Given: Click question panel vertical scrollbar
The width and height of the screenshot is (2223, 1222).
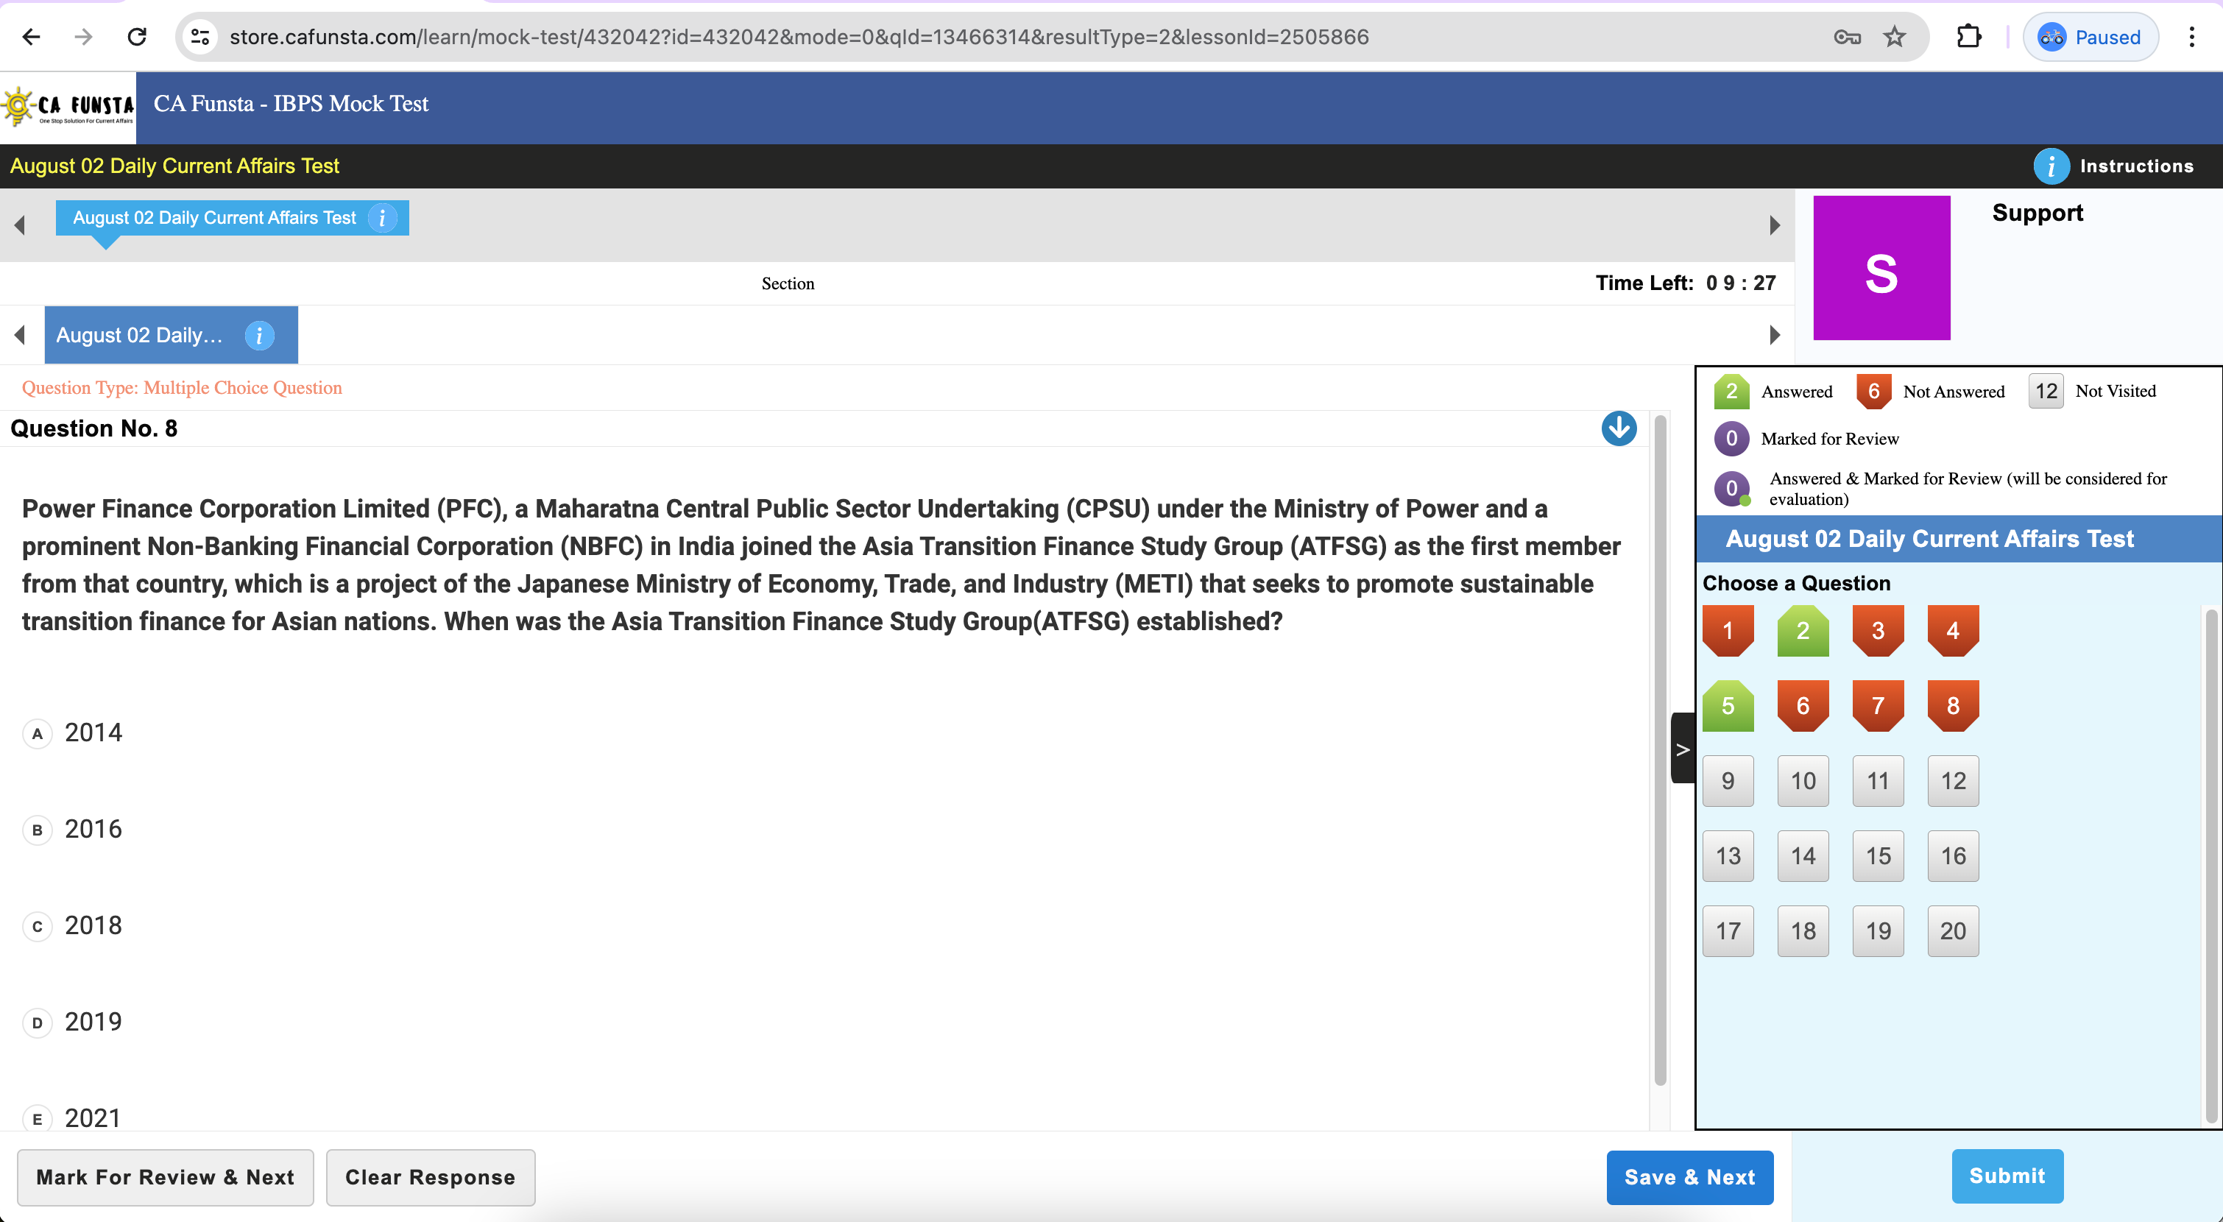Looking at the screenshot, I should click(x=1659, y=751).
